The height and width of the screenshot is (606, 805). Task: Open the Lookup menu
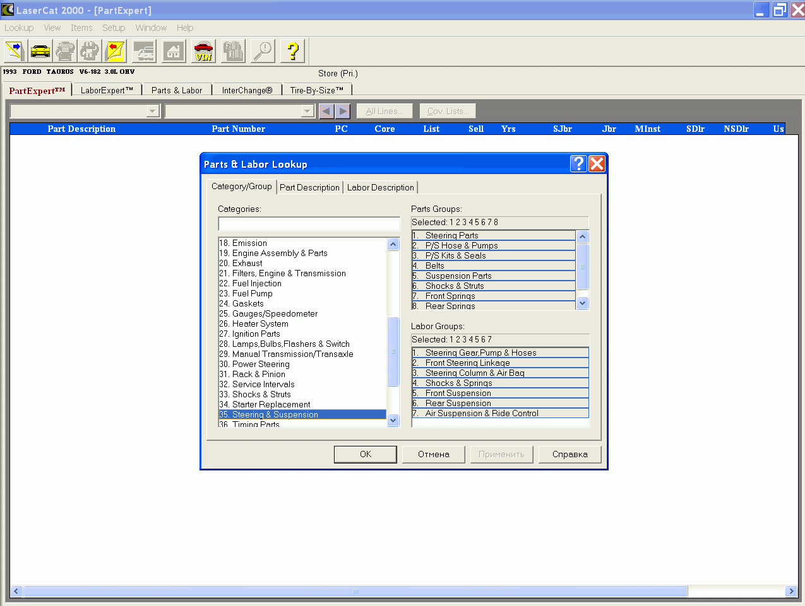19,28
